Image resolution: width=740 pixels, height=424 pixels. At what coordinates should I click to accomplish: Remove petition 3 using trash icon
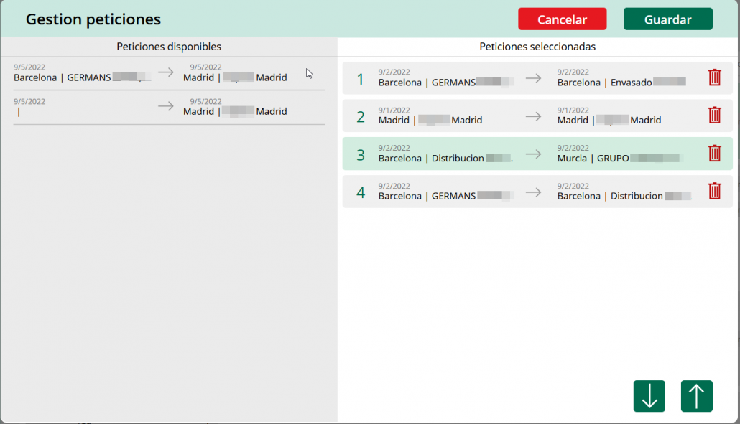(x=714, y=153)
